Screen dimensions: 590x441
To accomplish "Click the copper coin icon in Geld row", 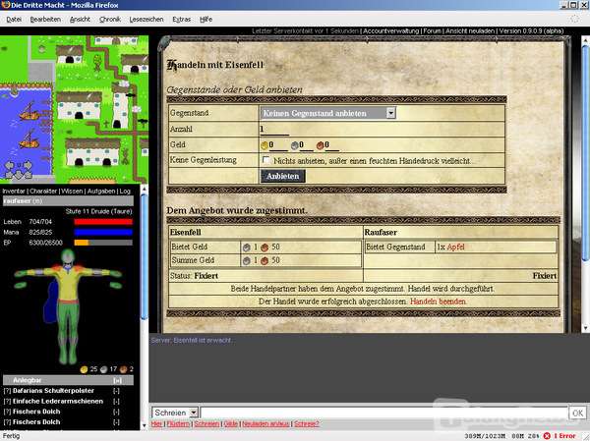I will click(x=321, y=145).
